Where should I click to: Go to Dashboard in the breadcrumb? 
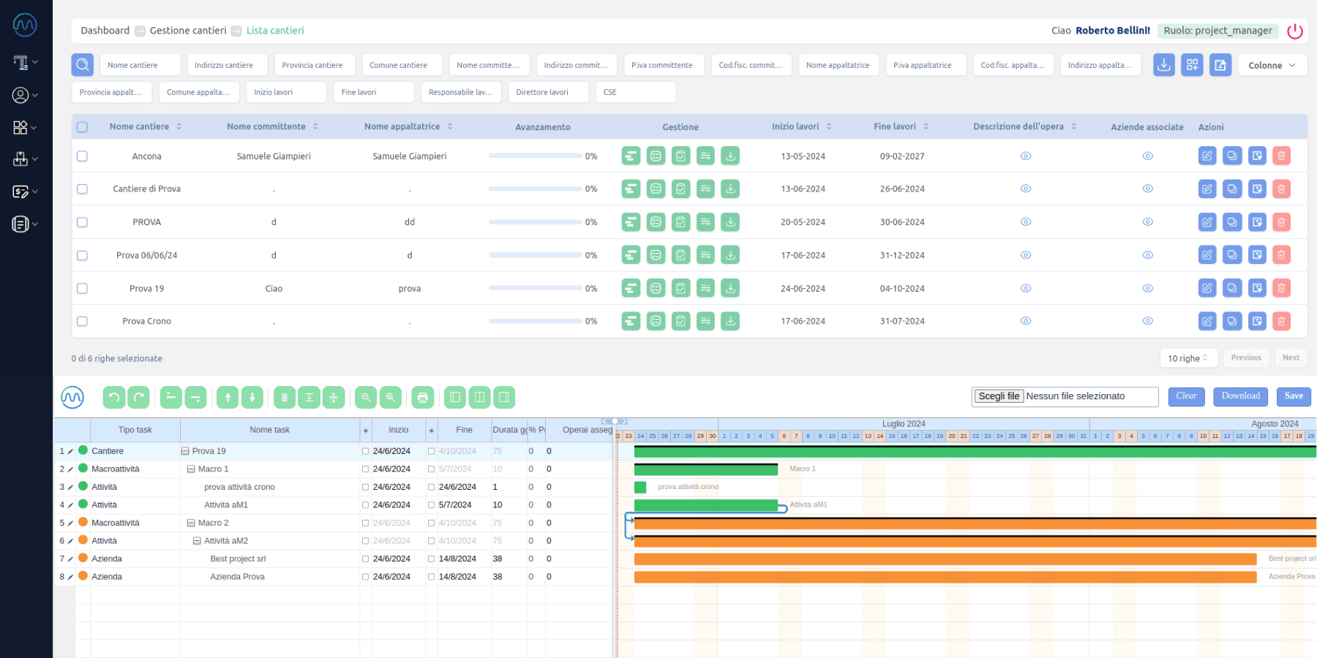click(105, 31)
